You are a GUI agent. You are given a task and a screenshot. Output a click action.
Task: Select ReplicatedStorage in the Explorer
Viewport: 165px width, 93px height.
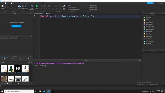pyautogui.click(x=150, y=26)
